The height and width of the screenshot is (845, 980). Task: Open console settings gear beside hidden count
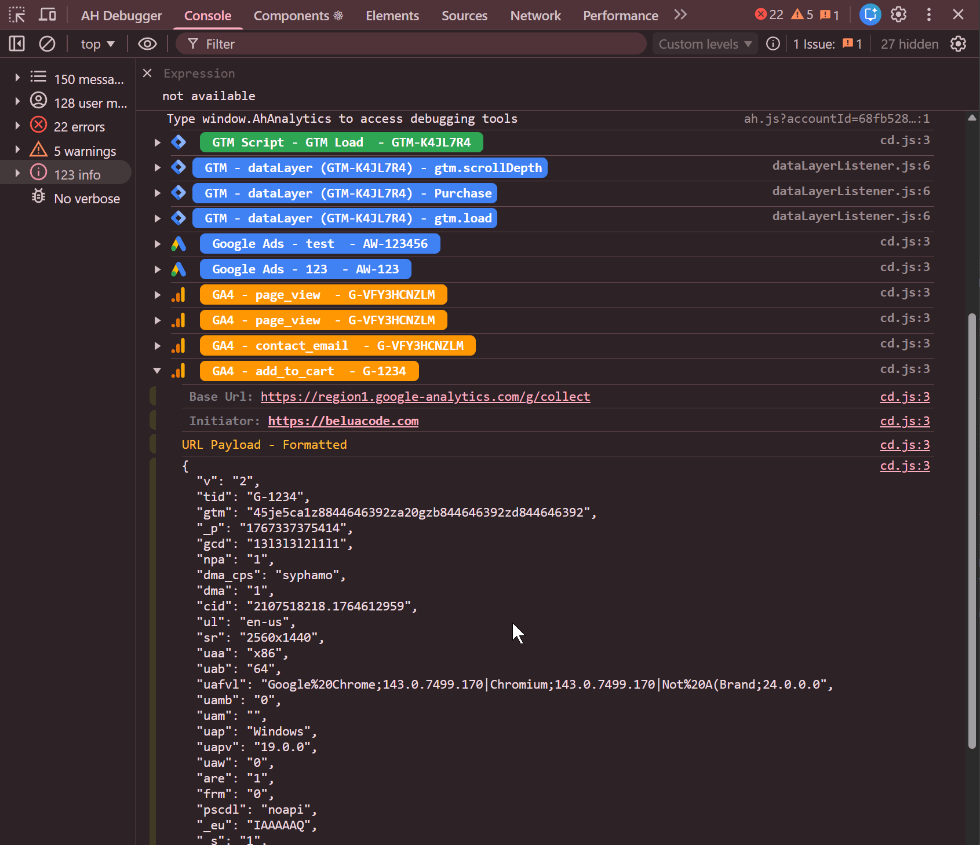tap(958, 44)
